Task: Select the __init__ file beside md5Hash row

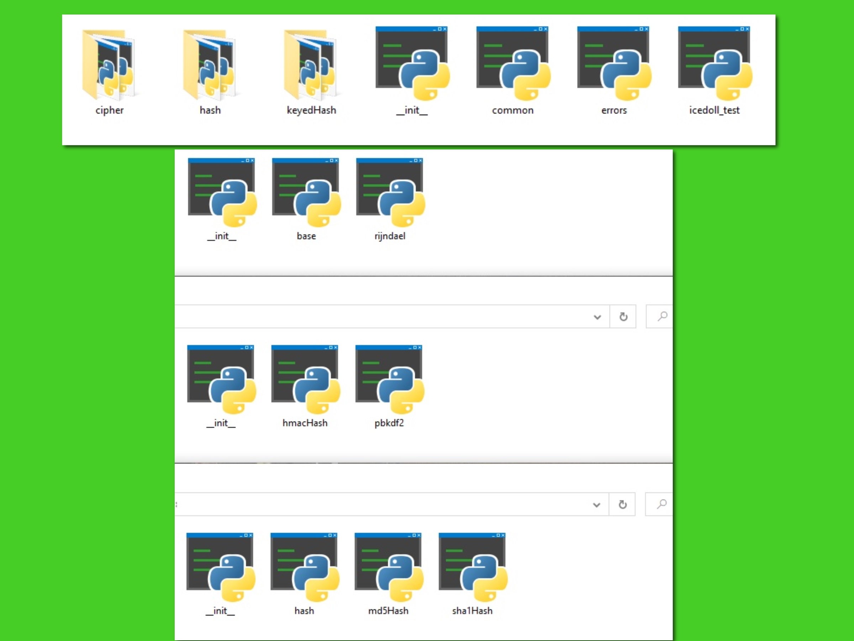Action: click(221, 567)
